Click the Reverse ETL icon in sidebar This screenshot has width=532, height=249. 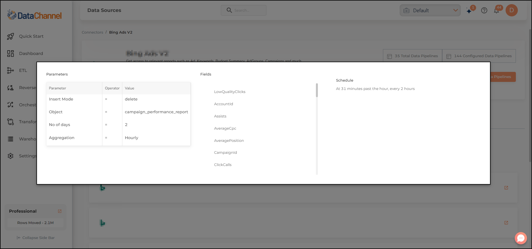coord(11,88)
